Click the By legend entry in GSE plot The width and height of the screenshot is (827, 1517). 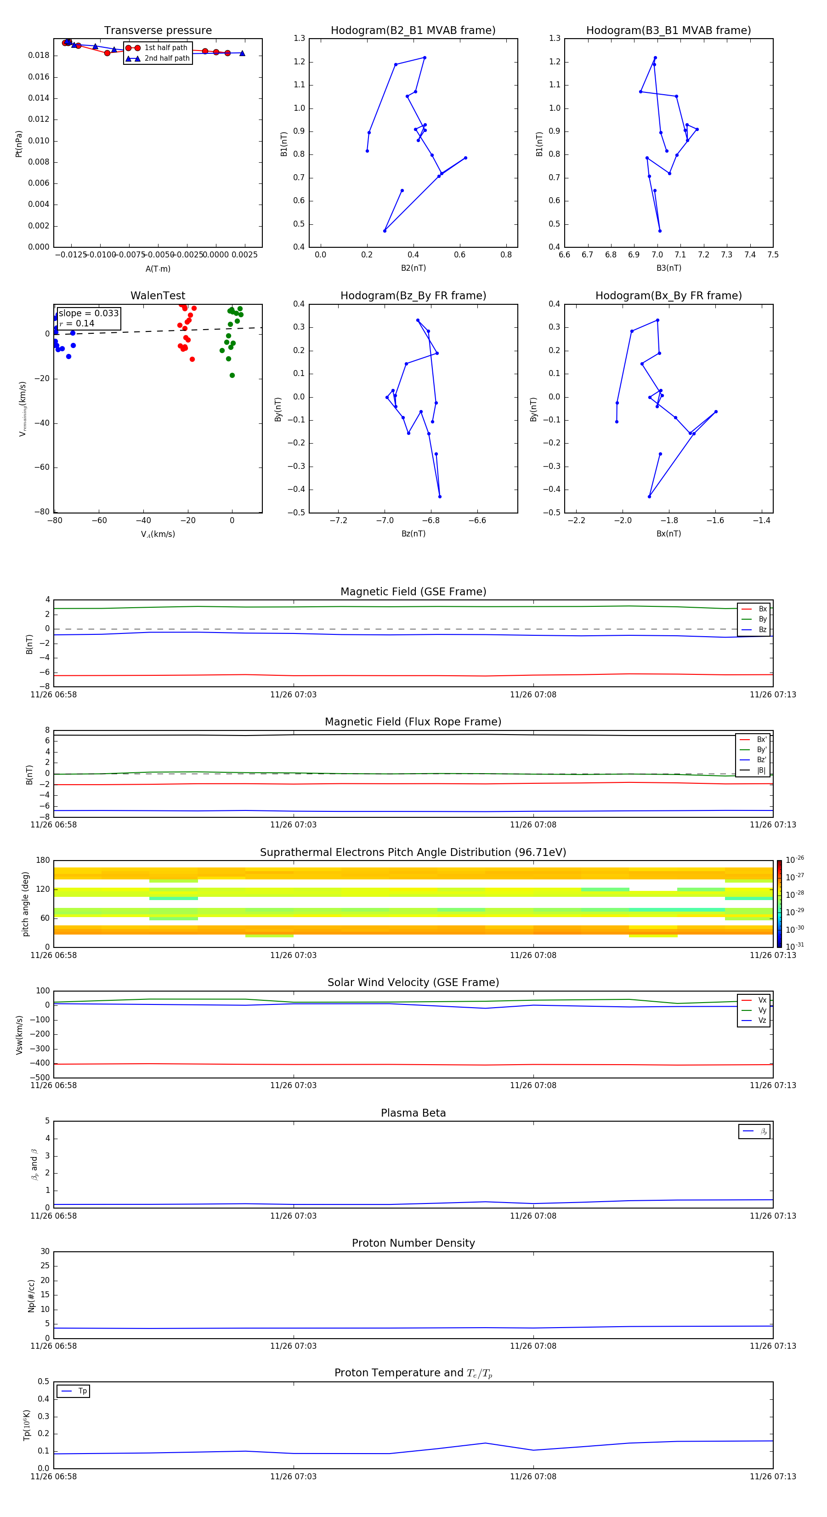click(754, 619)
